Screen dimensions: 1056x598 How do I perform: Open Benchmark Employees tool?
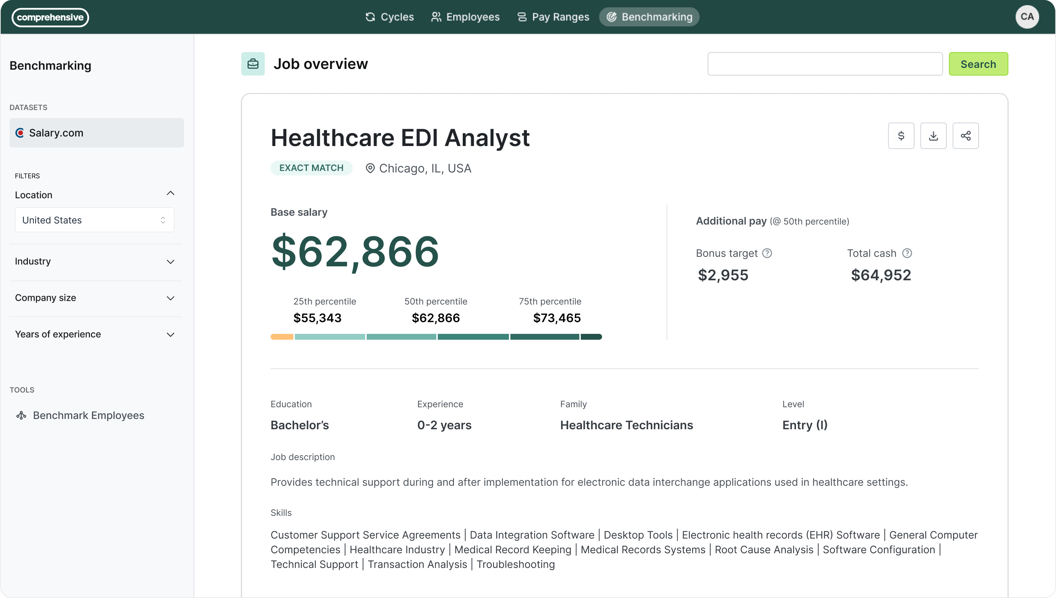(88, 415)
